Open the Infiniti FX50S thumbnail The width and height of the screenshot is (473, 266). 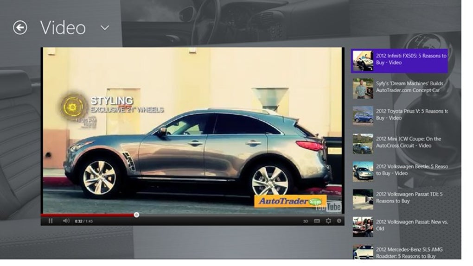tap(363, 61)
